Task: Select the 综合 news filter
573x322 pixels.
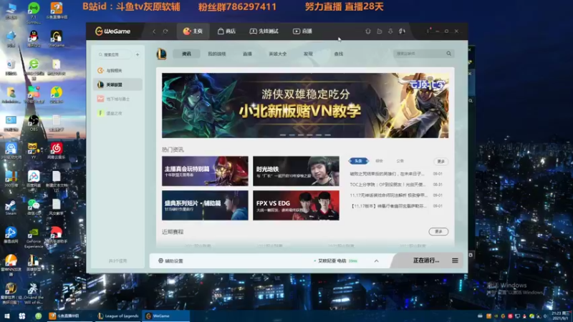Action: [x=380, y=161]
